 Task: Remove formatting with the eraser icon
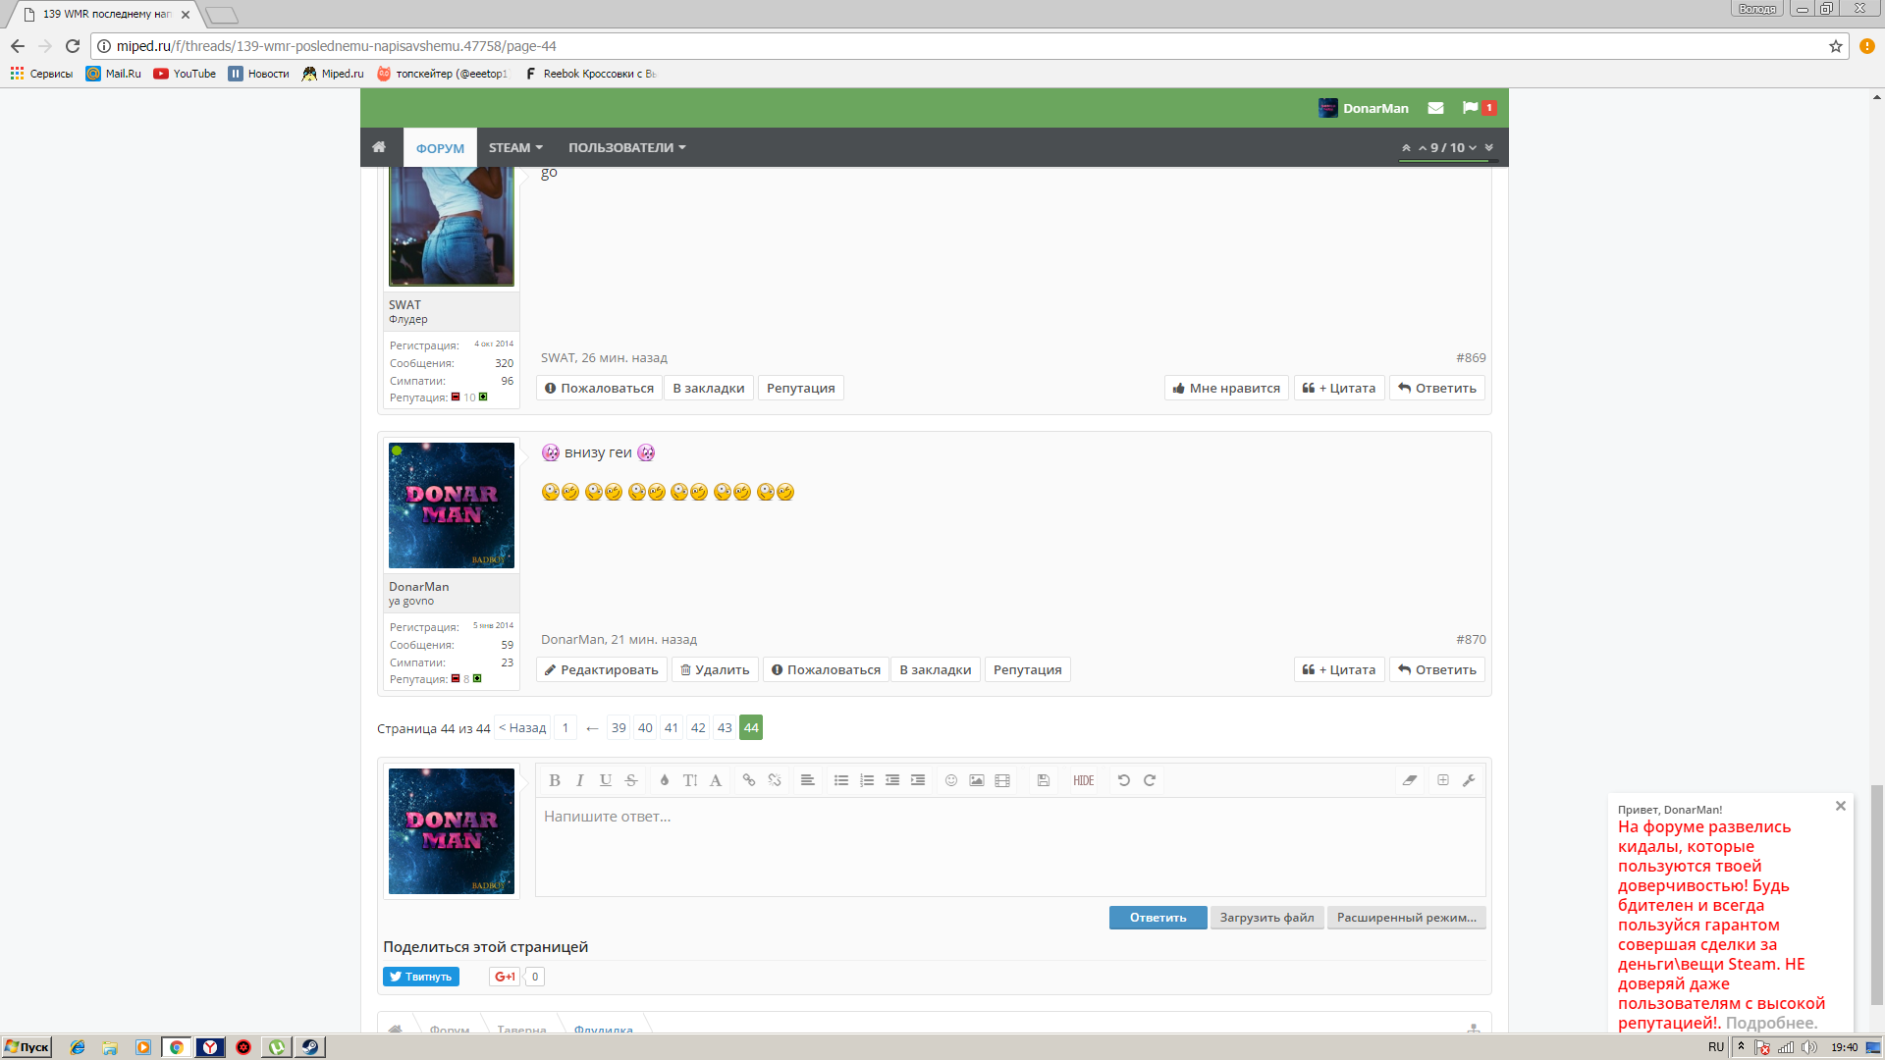(x=1410, y=780)
